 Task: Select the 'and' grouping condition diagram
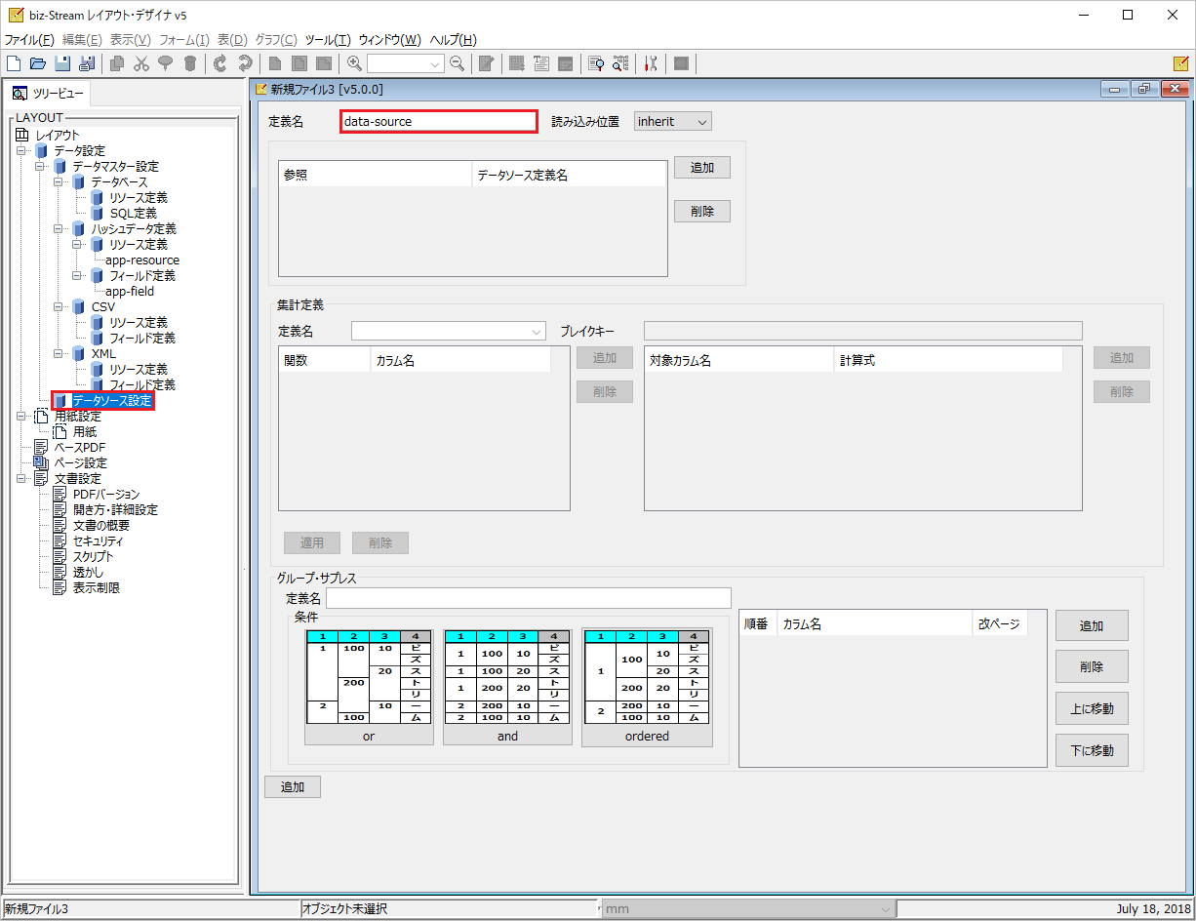(x=507, y=687)
